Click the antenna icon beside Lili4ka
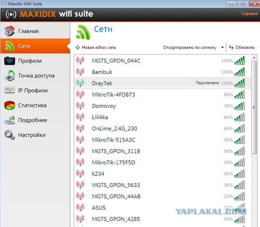The width and height of the screenshot is (260, 227). pos(80,117)
